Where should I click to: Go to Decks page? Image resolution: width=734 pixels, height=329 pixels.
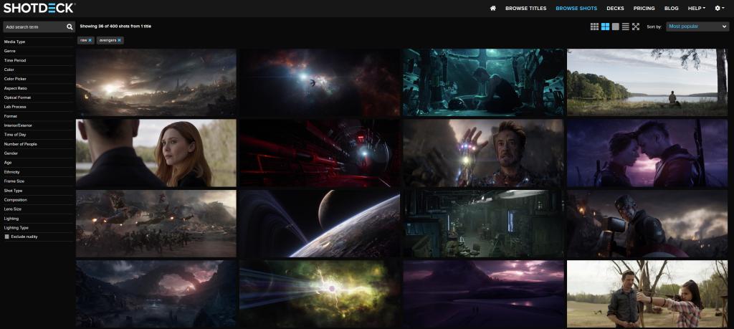pyautogui.click(x=615, y=8)
